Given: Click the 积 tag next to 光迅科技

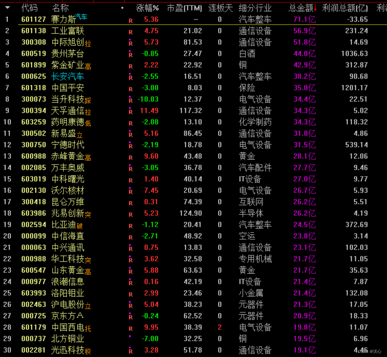Looking at the screenshot, I should [x=88, y=351].
